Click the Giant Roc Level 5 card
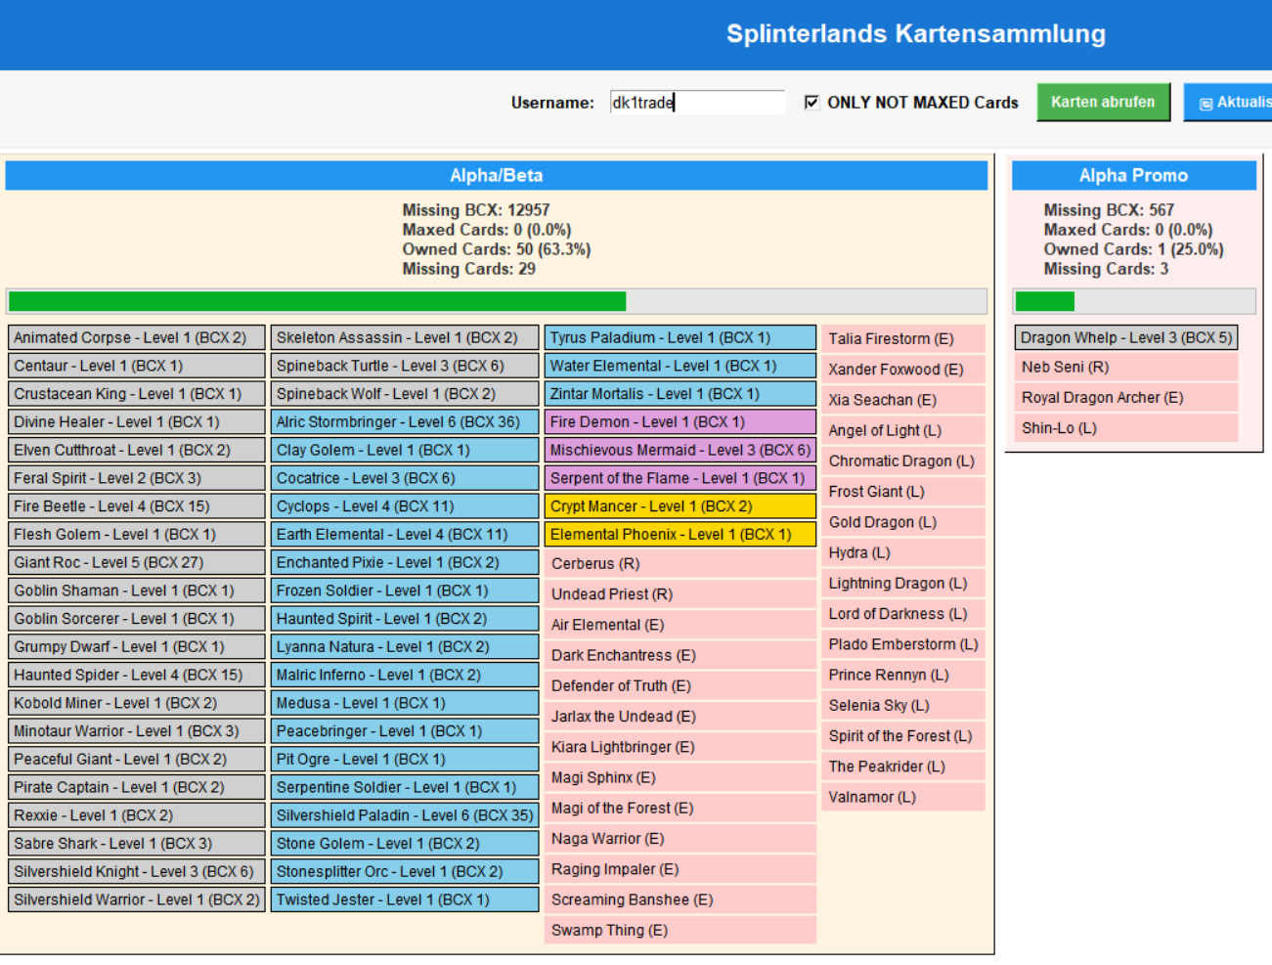 pos(137,563)
